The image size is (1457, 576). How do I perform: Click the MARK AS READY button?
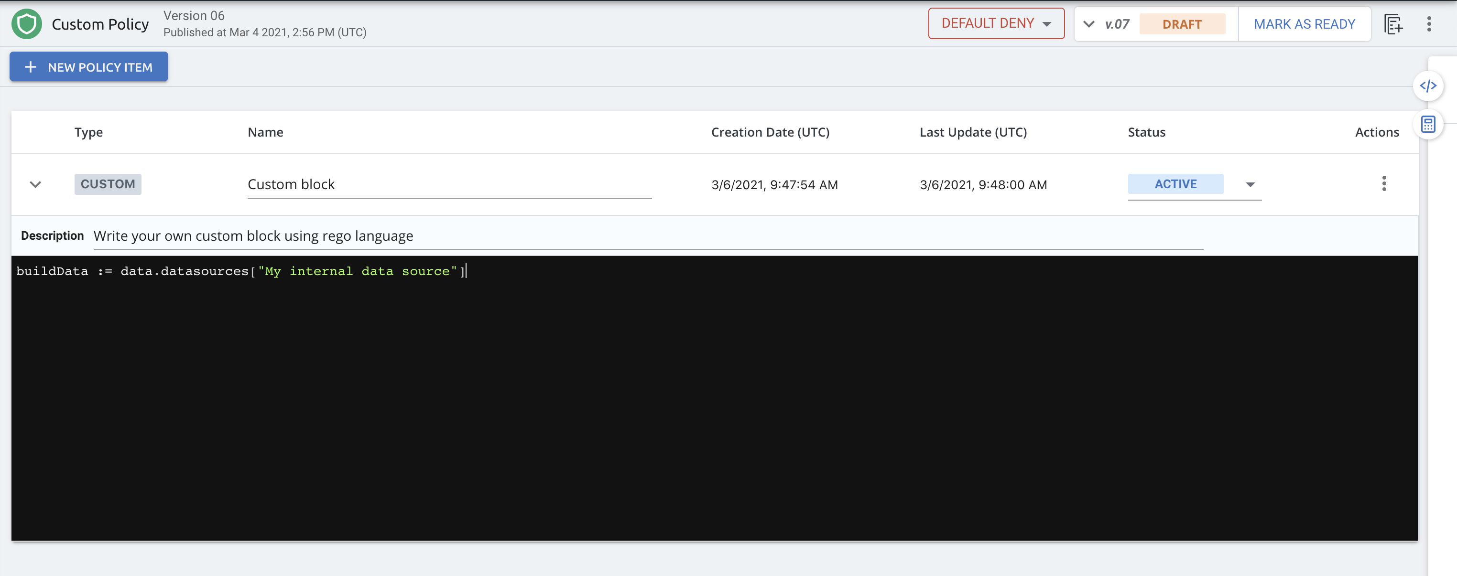click(x=1304, y=24)
